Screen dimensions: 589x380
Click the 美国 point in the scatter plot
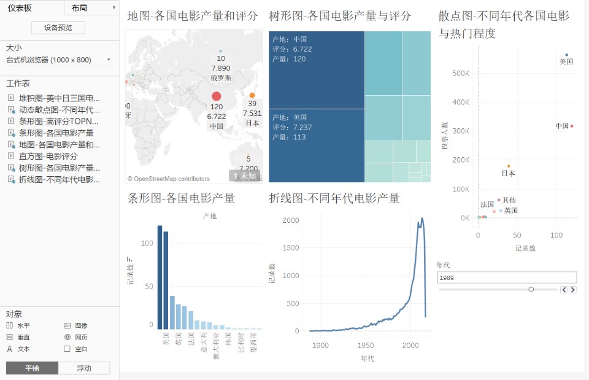click(567, 55)
